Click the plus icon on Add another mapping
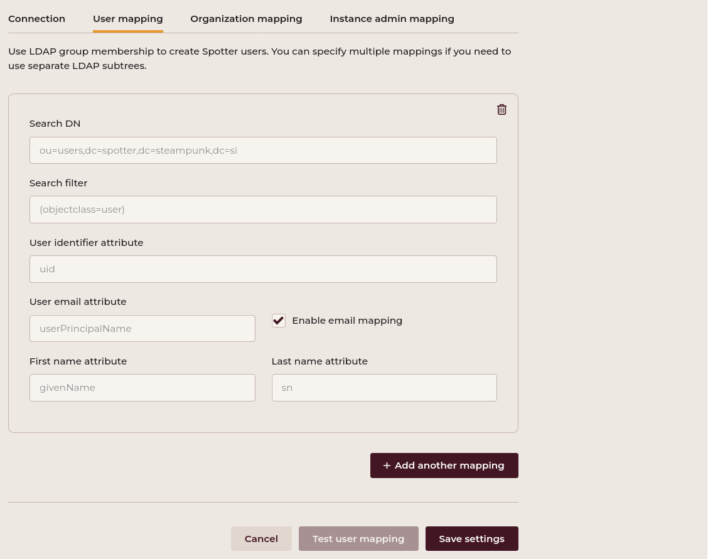Screen dimensions: 708x559 click(387, 466)
